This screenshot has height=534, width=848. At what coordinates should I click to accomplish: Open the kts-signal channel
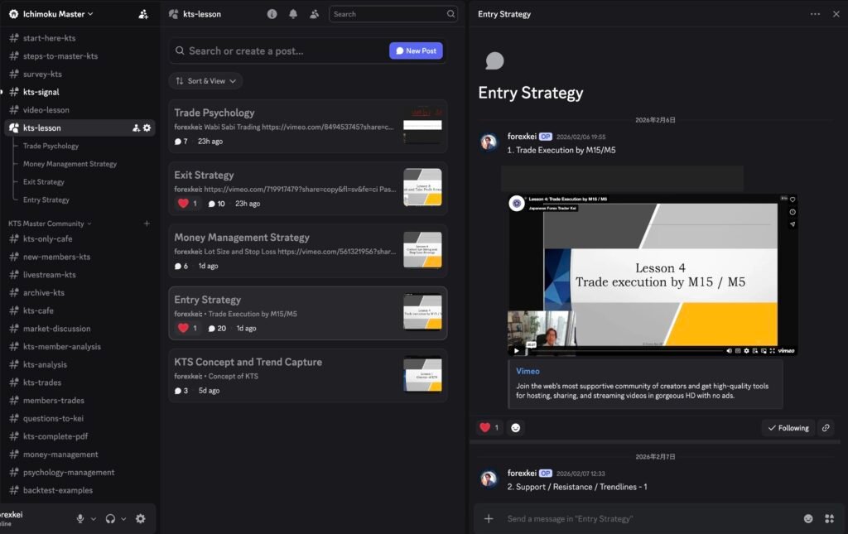point(41,92)
